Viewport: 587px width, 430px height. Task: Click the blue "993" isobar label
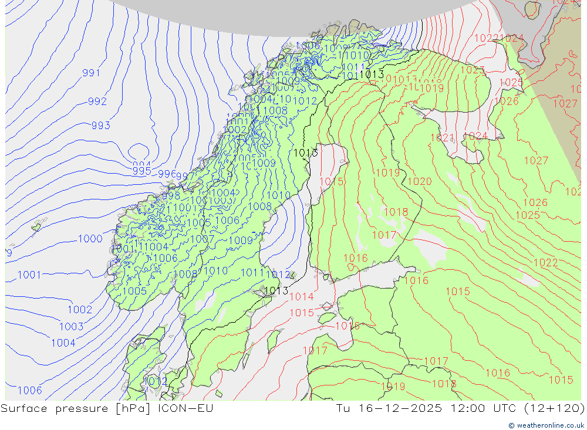[x=101, y=125]
